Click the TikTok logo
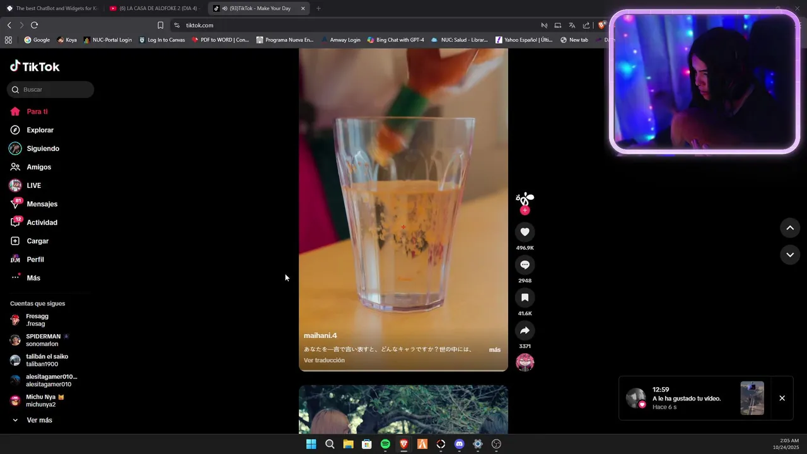807x454 pixels. [x=35, y=66]
